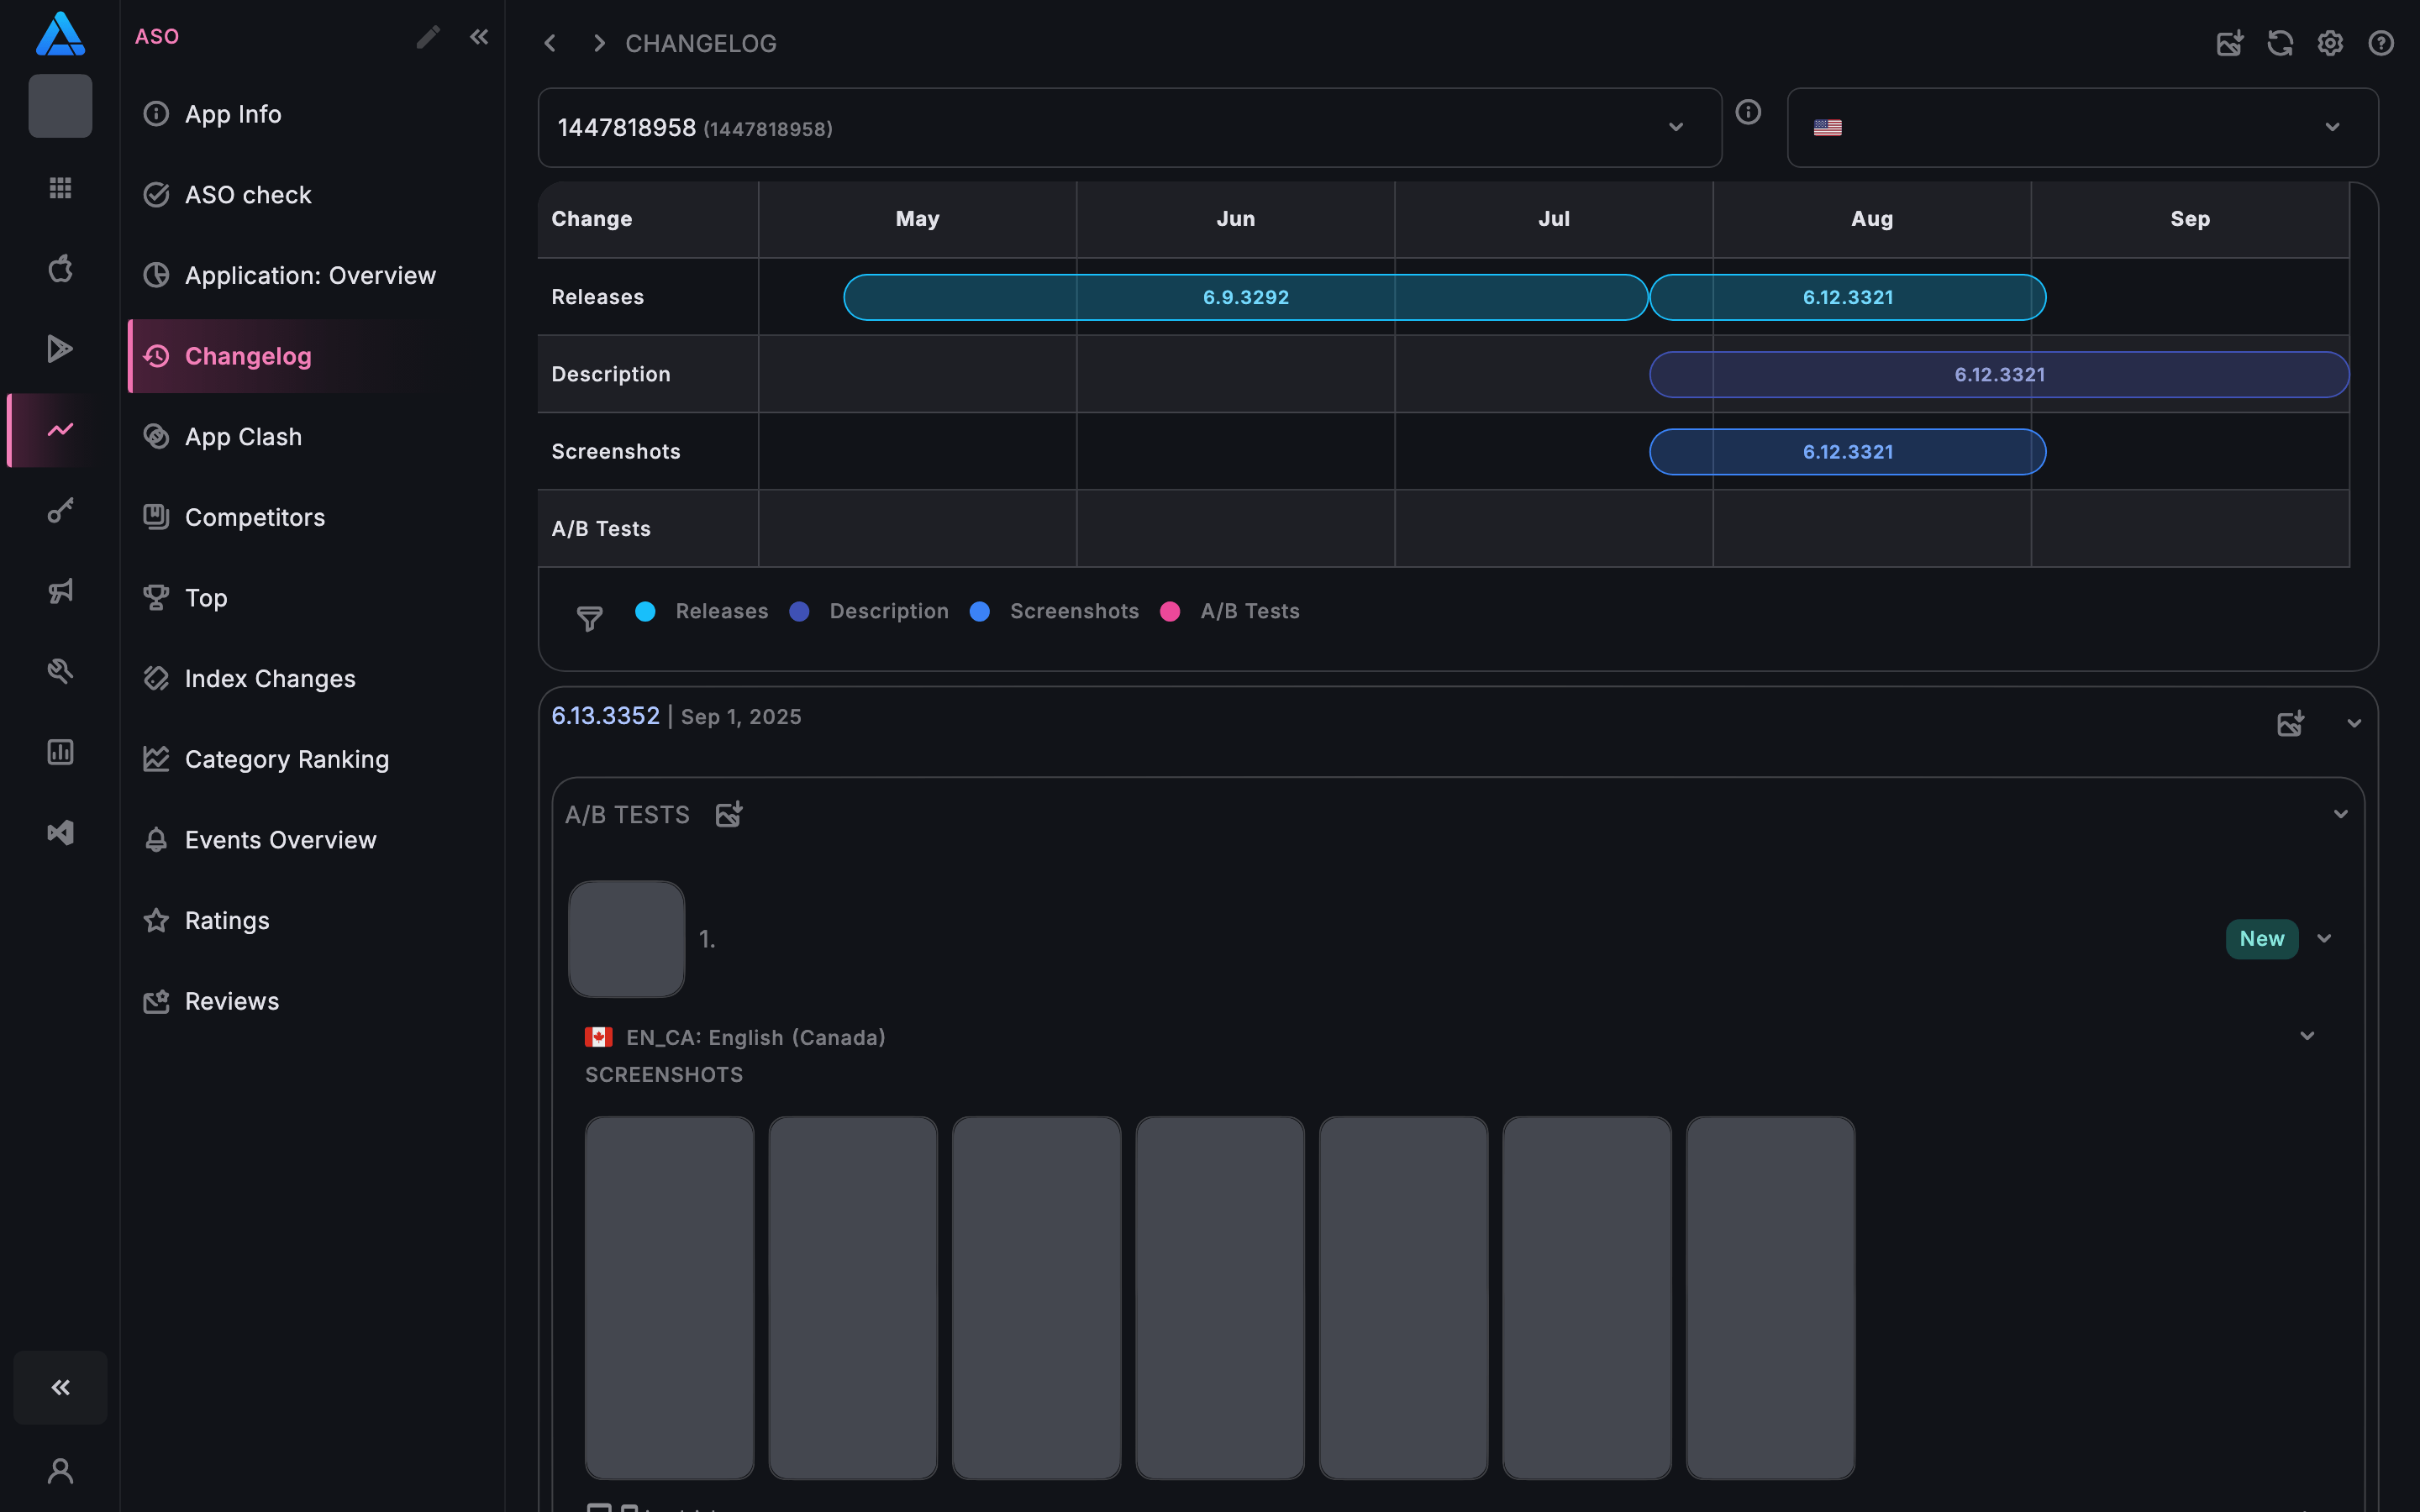Click the blue app logo icon
The width and height of the screenshot is (2420, 1512).
(60, 33)
